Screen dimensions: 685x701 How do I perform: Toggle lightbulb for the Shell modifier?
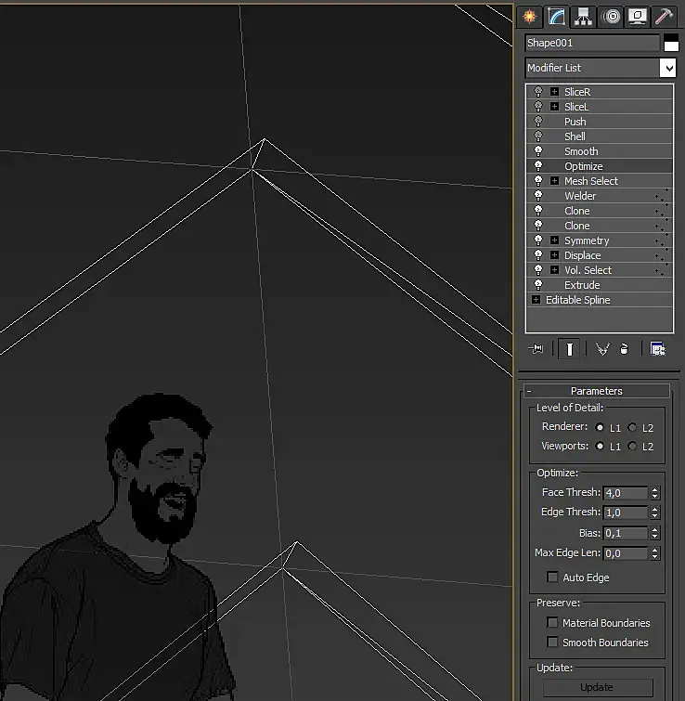538,136
